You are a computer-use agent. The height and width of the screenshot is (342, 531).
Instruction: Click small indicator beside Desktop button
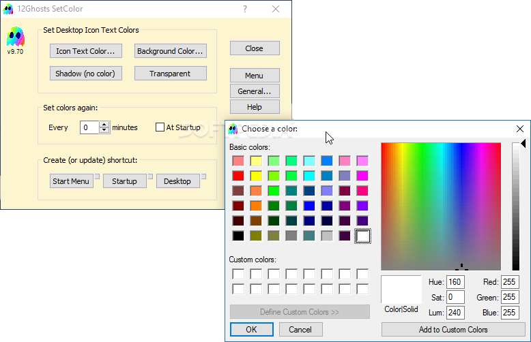coord(203,176)
